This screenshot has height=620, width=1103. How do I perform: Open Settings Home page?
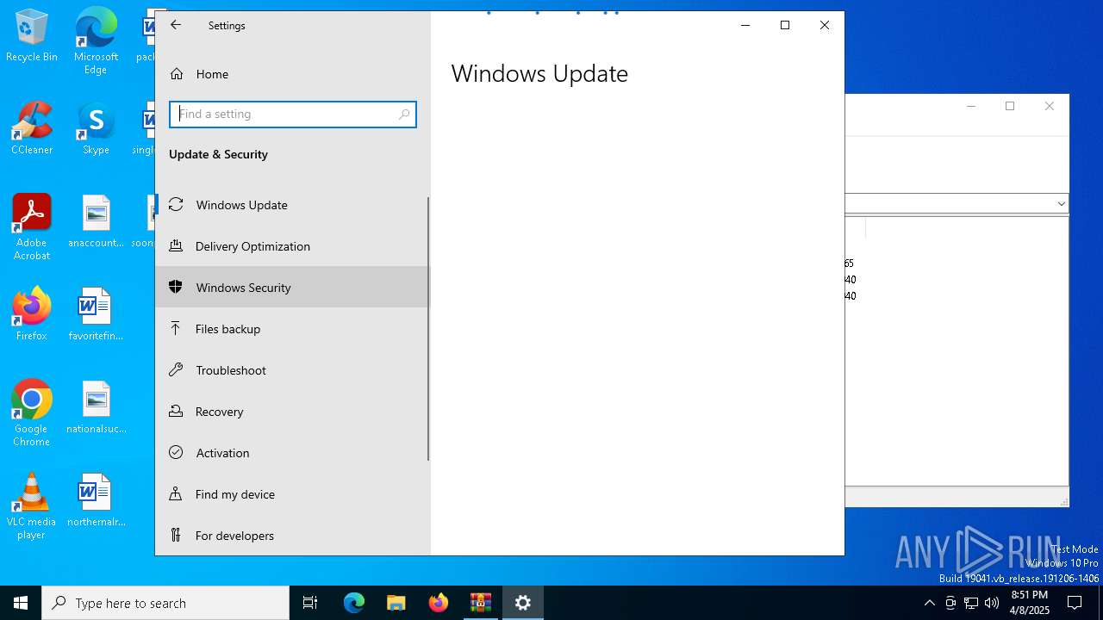(x=292, y=74)
